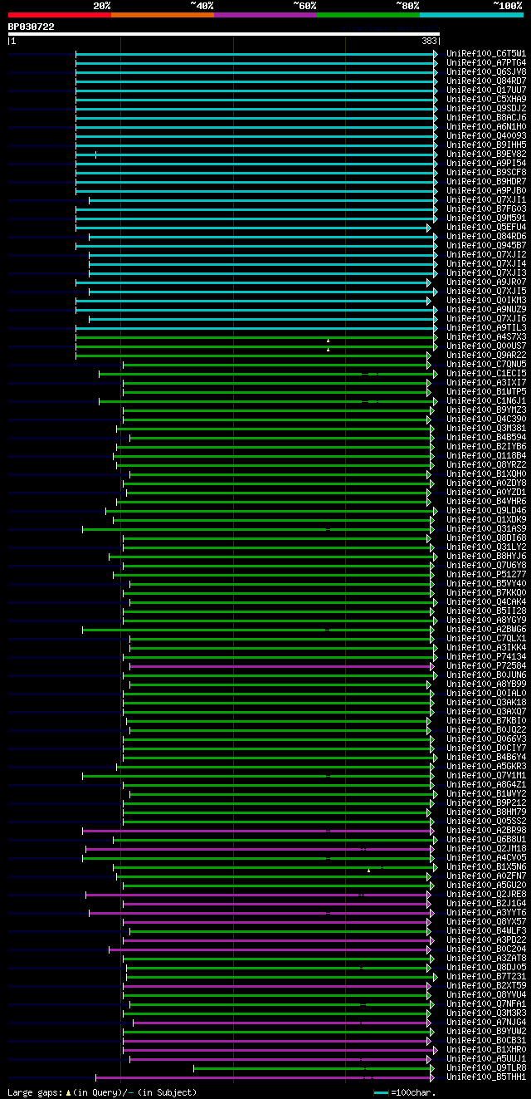Select label UniRef100_Q945B7

click(x=486, y=245)
